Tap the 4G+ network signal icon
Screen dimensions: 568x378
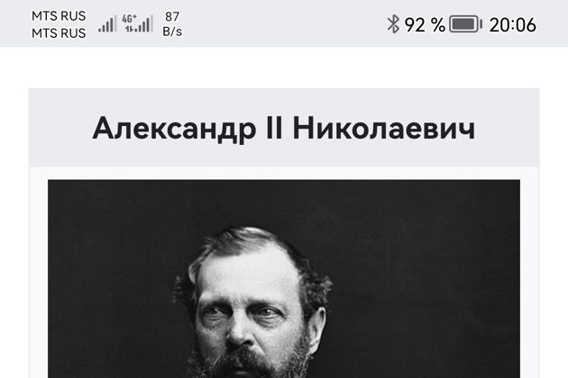(138, 24)
